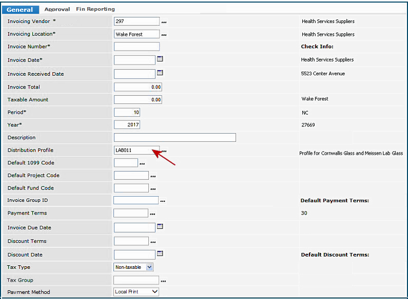Click Distribution Profile lookup ellipsis
Viewport: 408px width, 299px height.
pos(164,151)
